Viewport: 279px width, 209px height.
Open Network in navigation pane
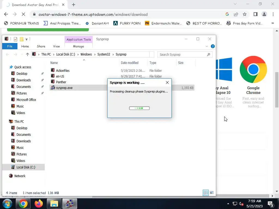20,176
